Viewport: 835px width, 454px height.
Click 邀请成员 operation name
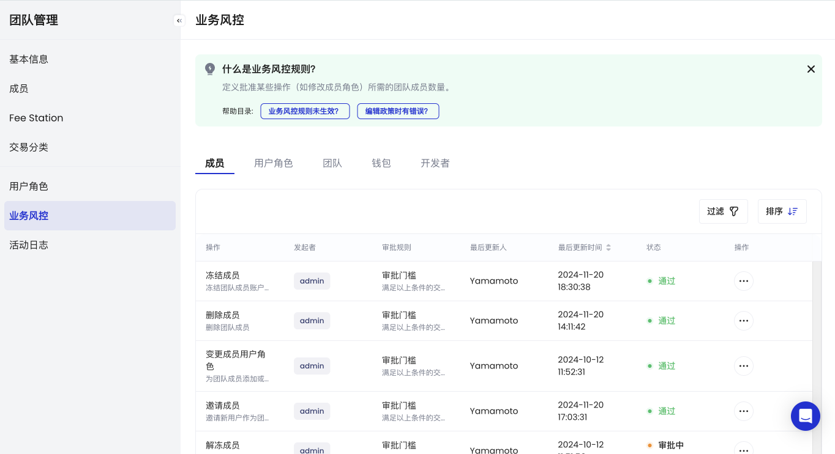coord(222,406)
